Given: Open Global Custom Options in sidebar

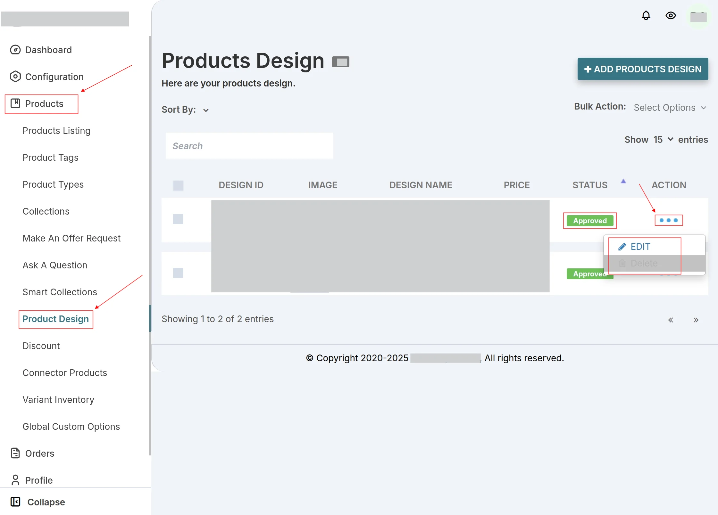Looking at the screenshot, I should point(71,427).
